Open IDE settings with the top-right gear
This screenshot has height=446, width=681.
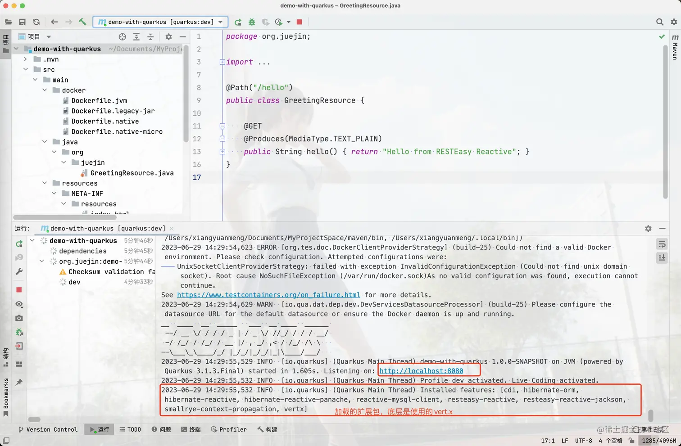pyautogui.click(x=674, y=22)
